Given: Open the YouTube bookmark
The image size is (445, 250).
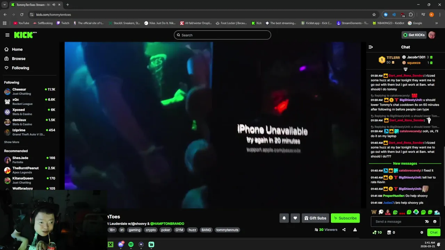Looking at the screenshot, I should pyautogui.click(x=21, y=23).
